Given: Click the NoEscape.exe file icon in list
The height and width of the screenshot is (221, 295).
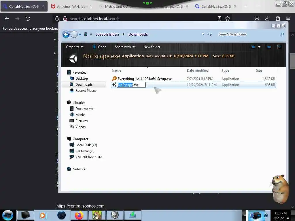Looking at the screenshot, I should click(x=114, y=85).
